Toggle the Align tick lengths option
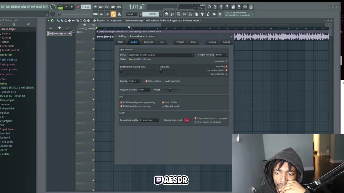The image size is (344, 193). (x=163, y=106)
